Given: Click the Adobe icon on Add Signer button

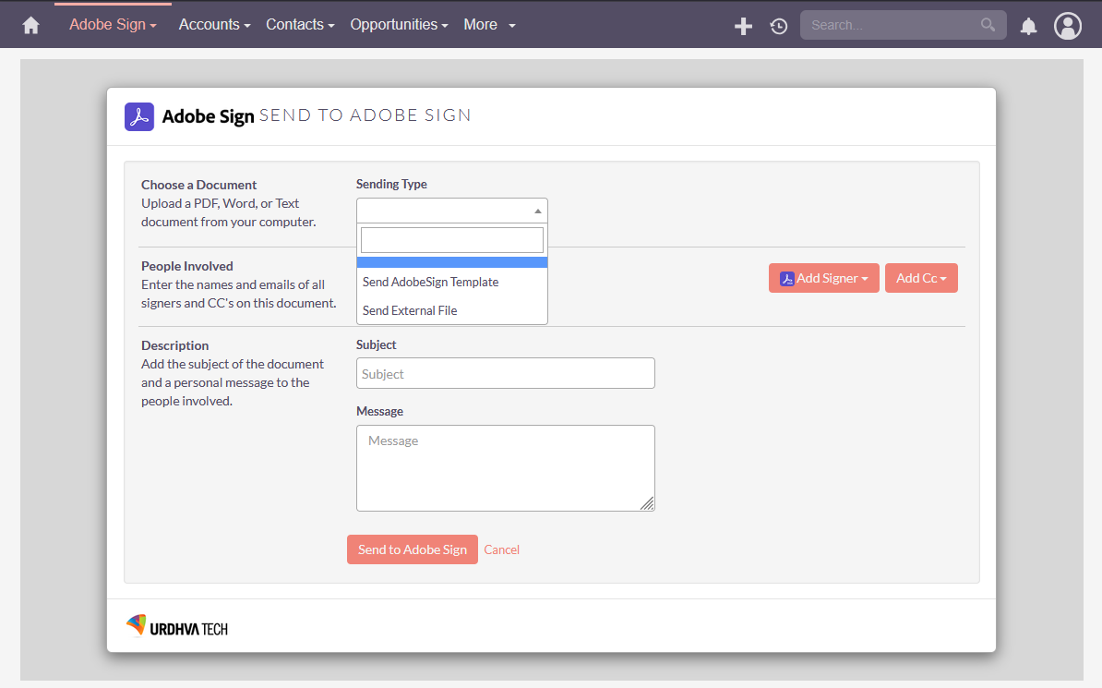Looking at the screenshot, I should [787, 278].
